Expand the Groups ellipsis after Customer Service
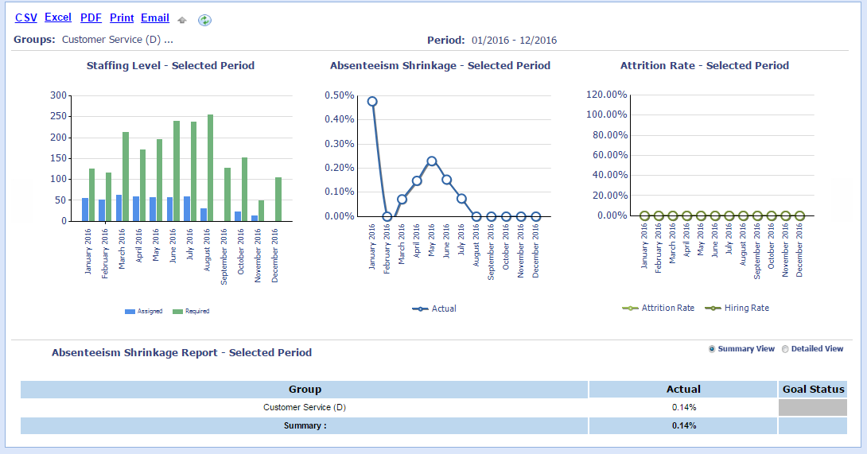The height and width of the screenshot is (454, 867). pyautogui.click(x=169, y=40)
